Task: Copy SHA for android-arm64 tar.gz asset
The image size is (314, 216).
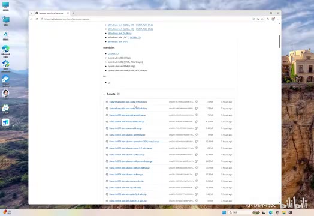Action: [x=197, y=115]
